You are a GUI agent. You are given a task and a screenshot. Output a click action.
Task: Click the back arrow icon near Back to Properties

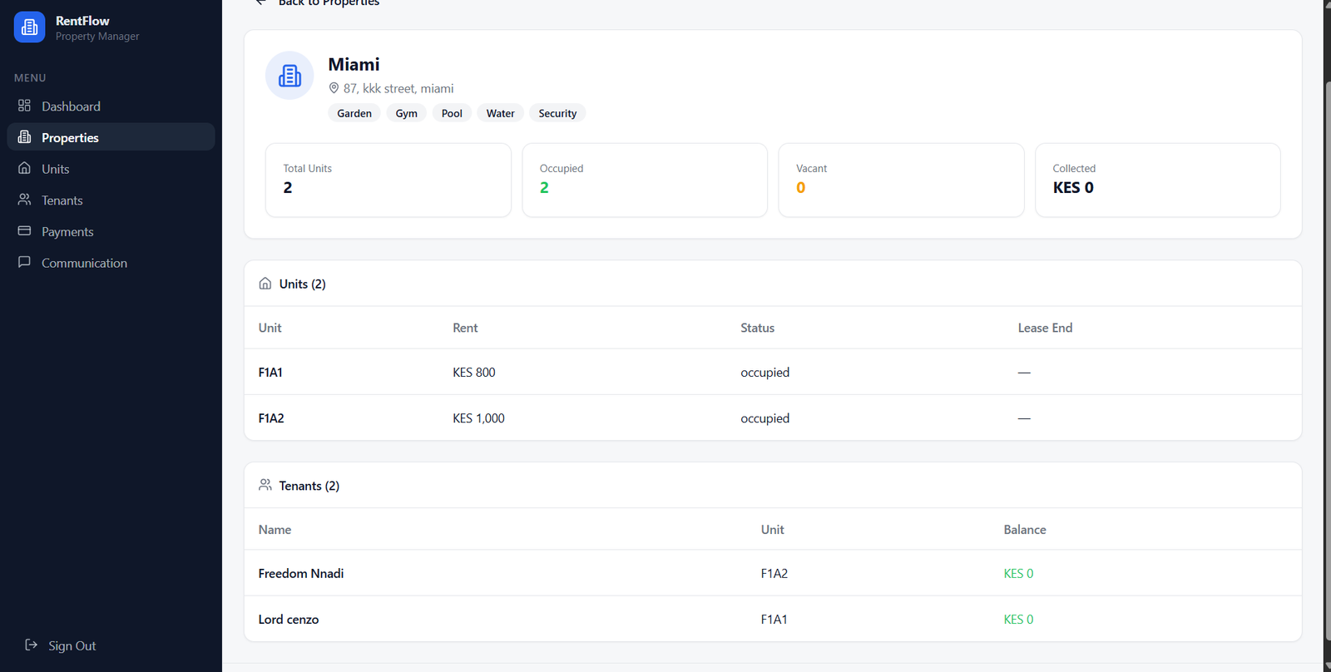pos(261,2)
